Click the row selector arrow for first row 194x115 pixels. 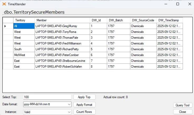tap(5, 26)
